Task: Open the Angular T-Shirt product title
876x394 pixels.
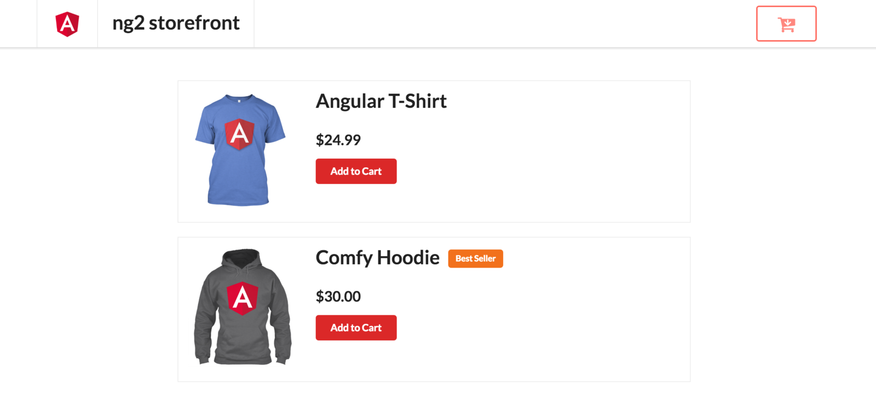Action: point(381,101)
